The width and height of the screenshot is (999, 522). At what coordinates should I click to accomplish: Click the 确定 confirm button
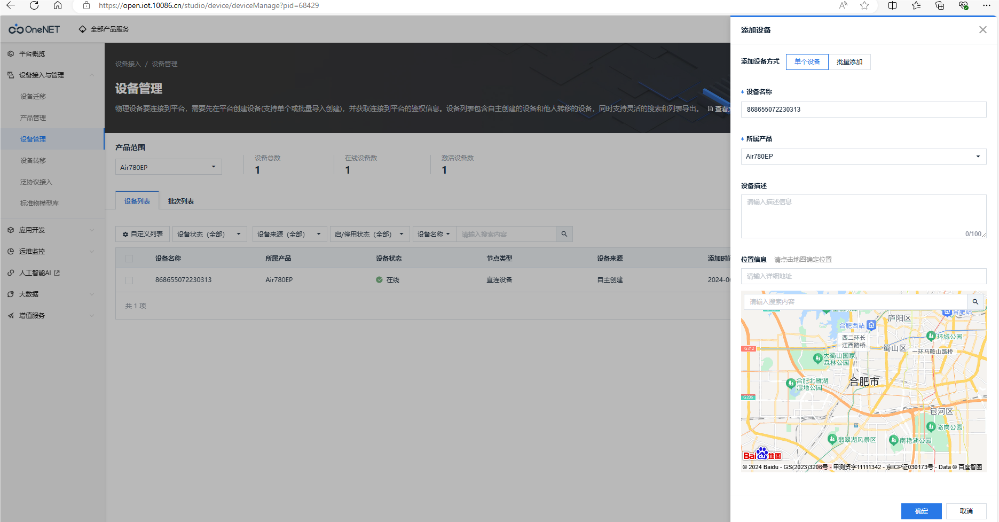(x=921, y=511)
